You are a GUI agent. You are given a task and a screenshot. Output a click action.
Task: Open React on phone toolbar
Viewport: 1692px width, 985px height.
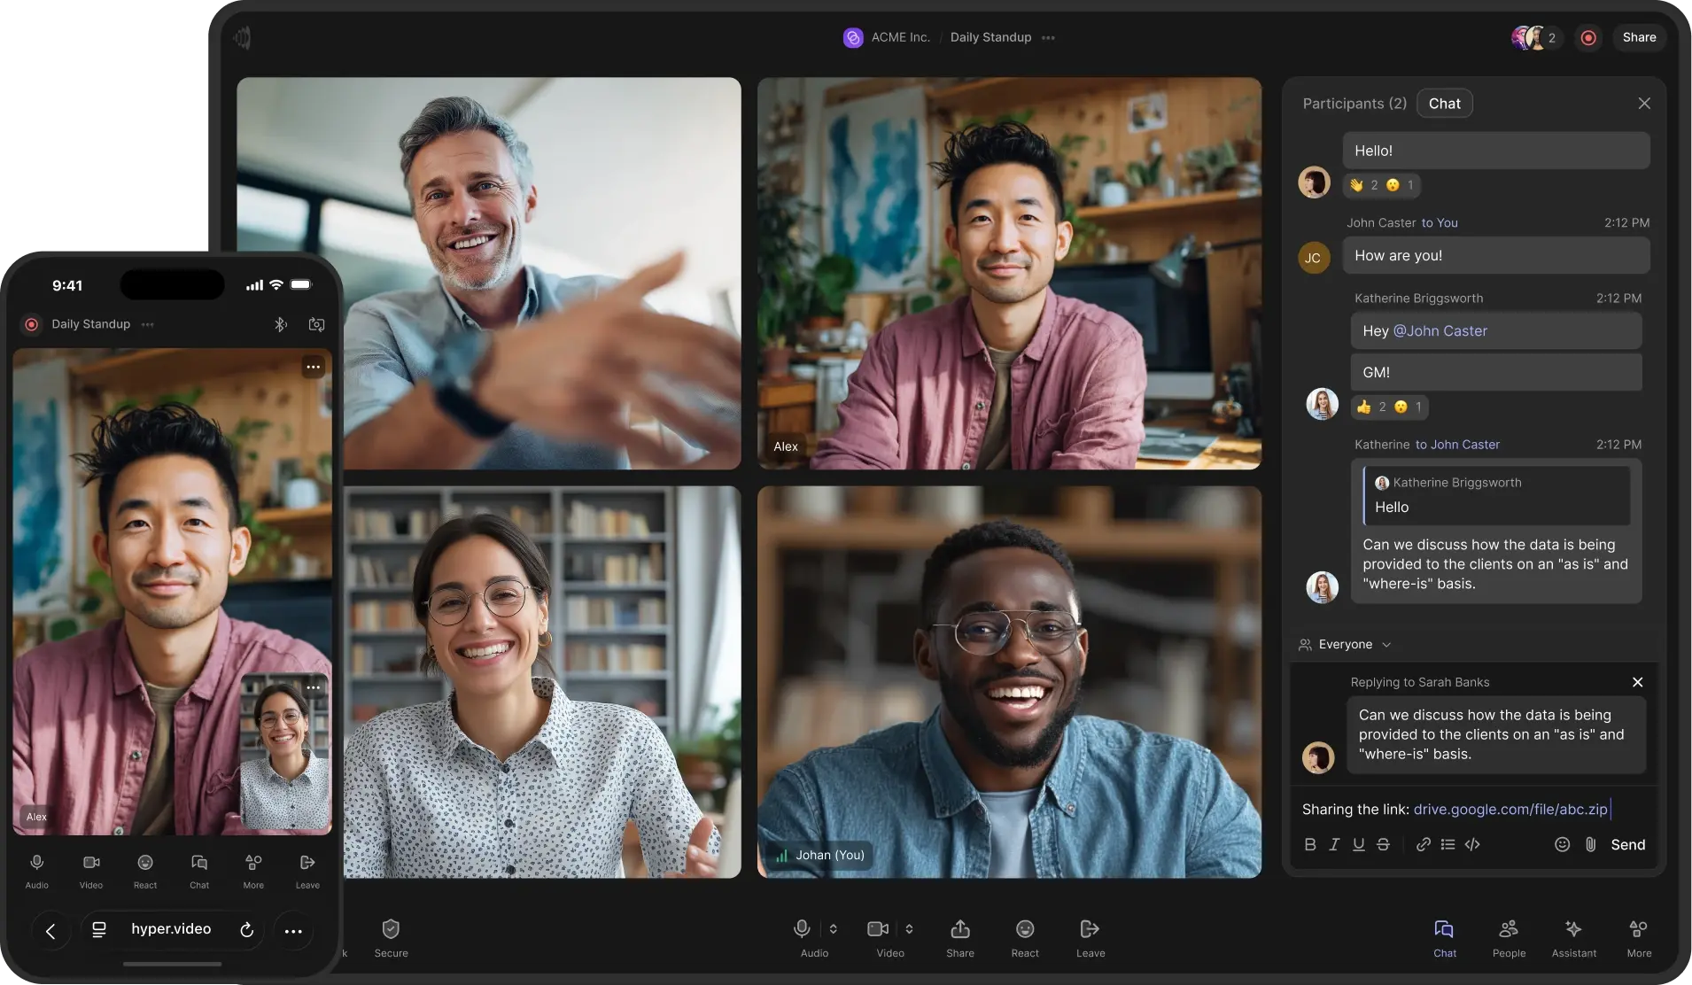[x=145, y=871]
